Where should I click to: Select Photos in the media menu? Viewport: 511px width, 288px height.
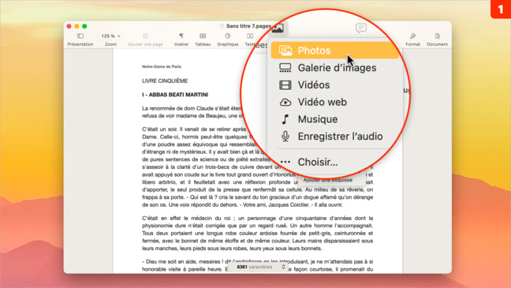pos(335,50)
